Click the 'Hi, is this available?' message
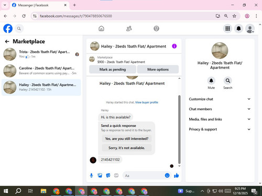262x196 pixels. [116, 117]
